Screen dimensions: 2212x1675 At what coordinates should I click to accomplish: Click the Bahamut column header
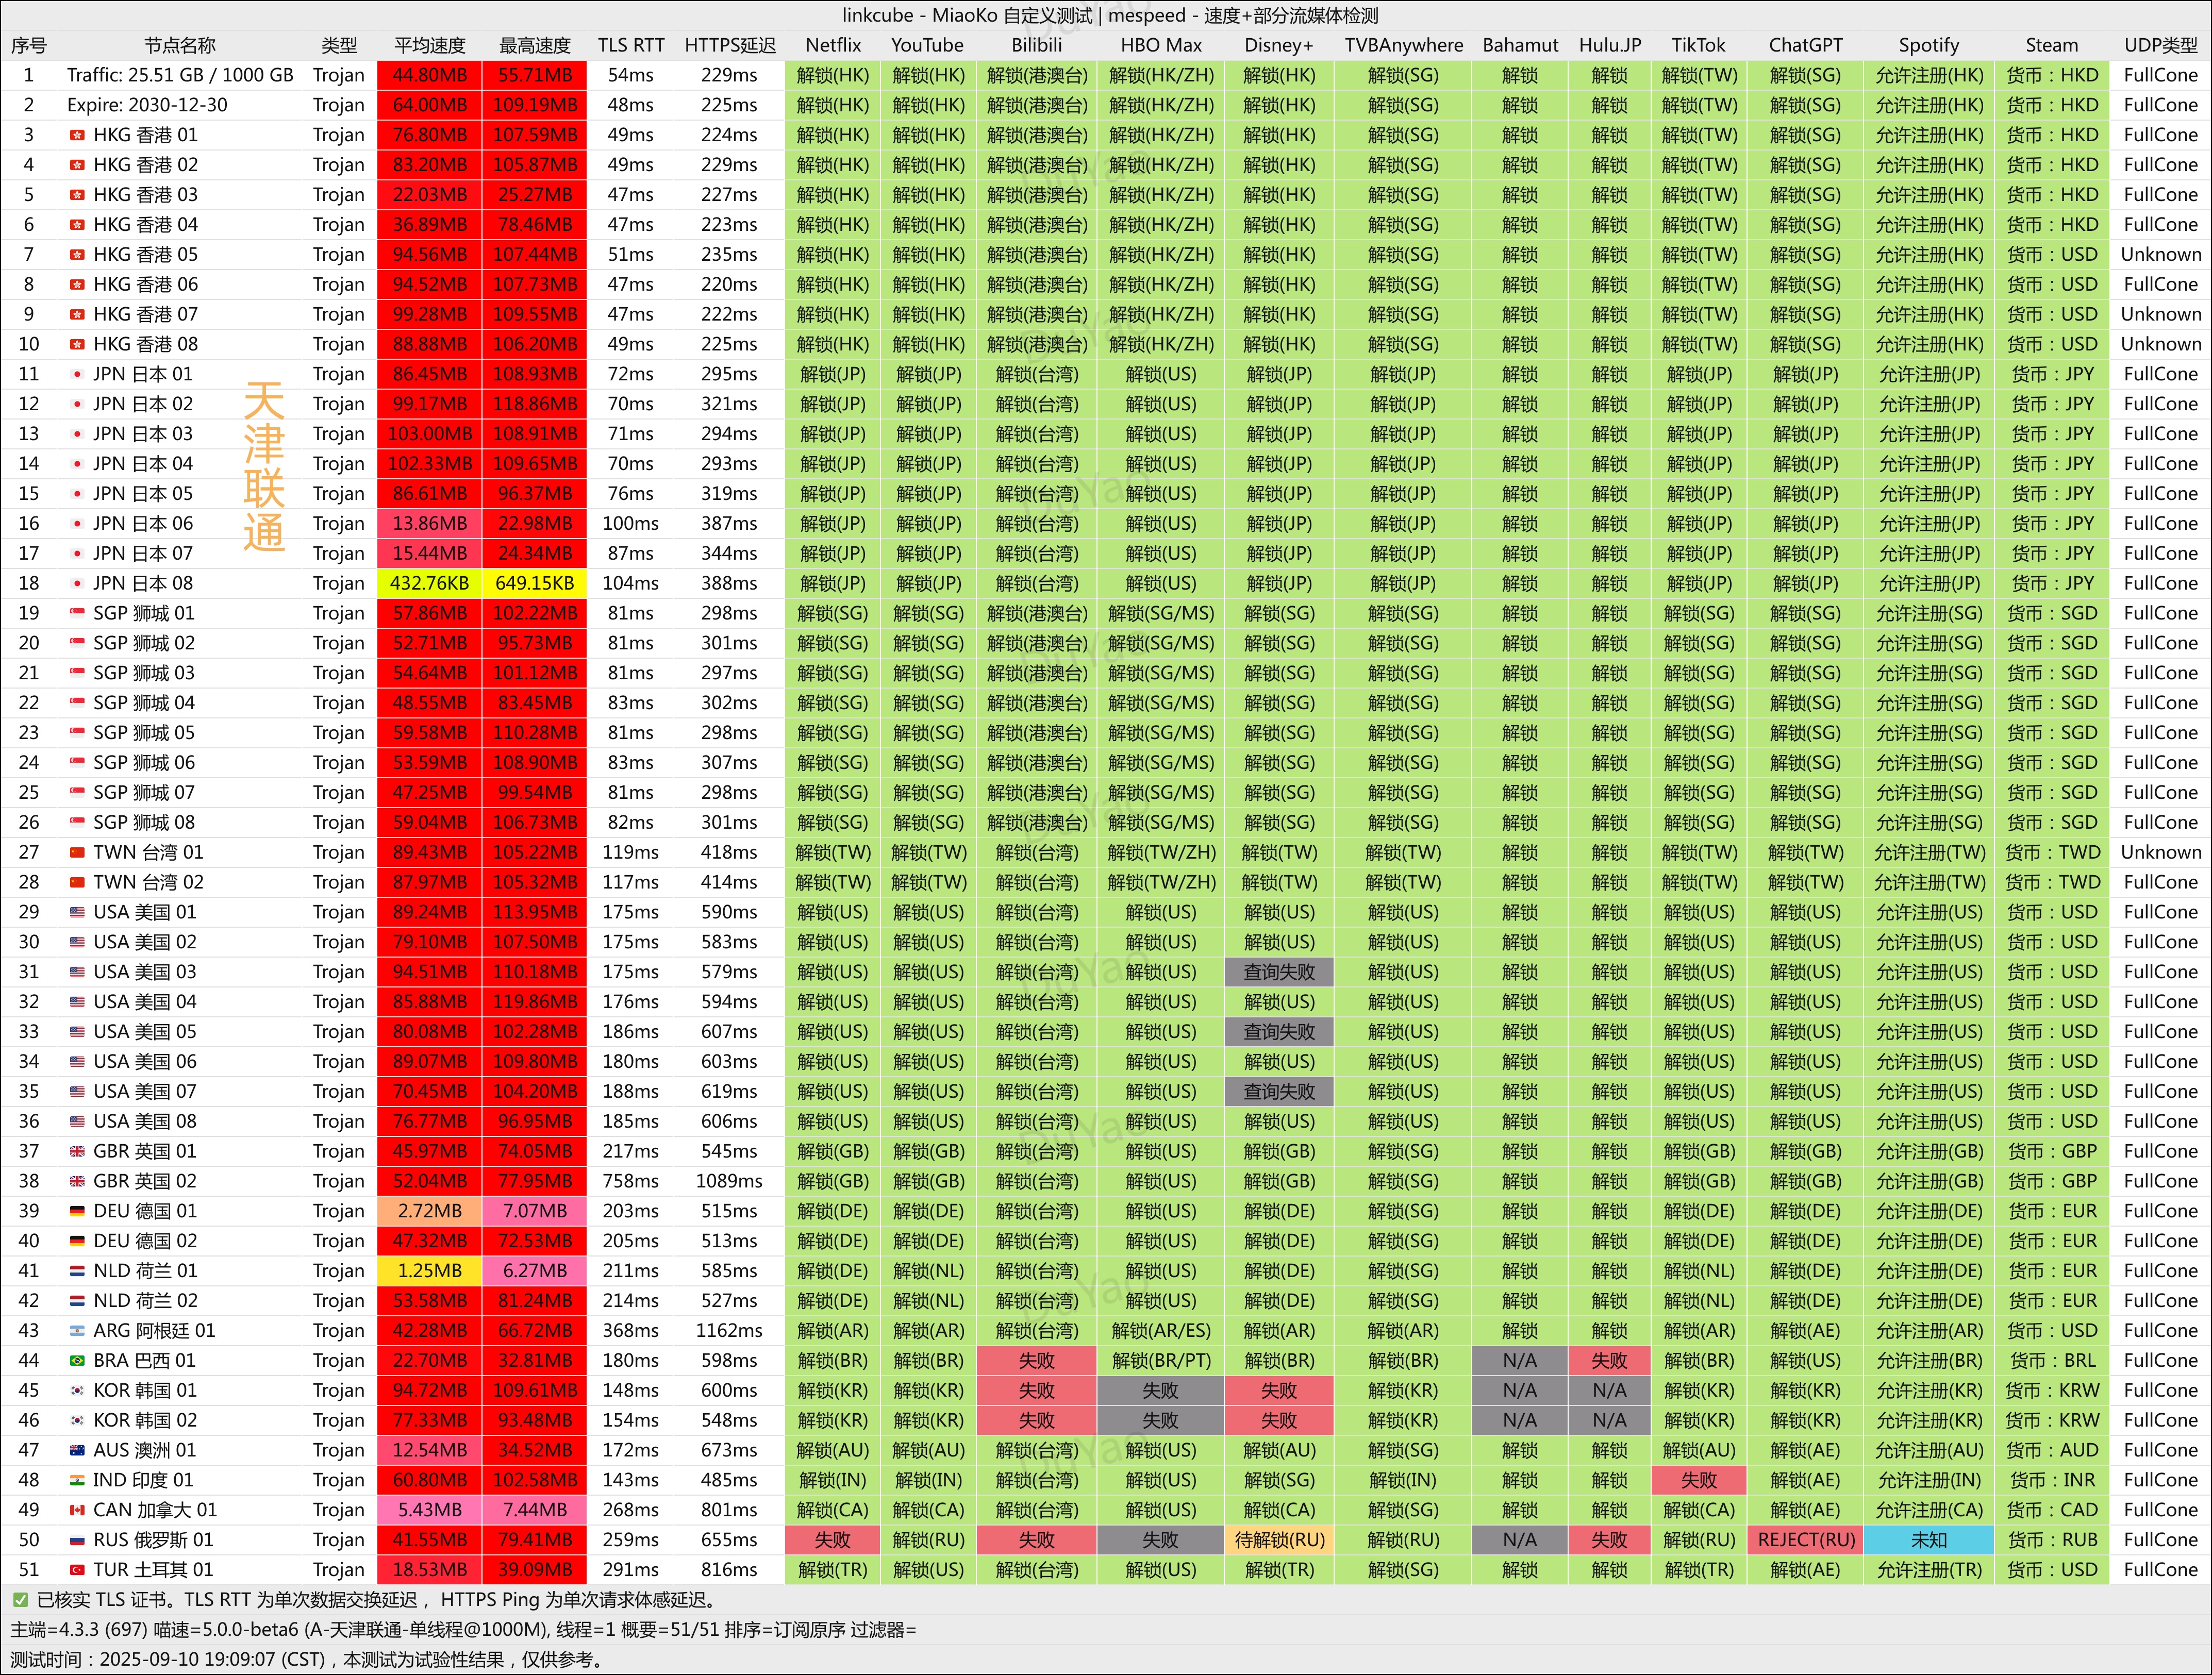(1520, 45)
